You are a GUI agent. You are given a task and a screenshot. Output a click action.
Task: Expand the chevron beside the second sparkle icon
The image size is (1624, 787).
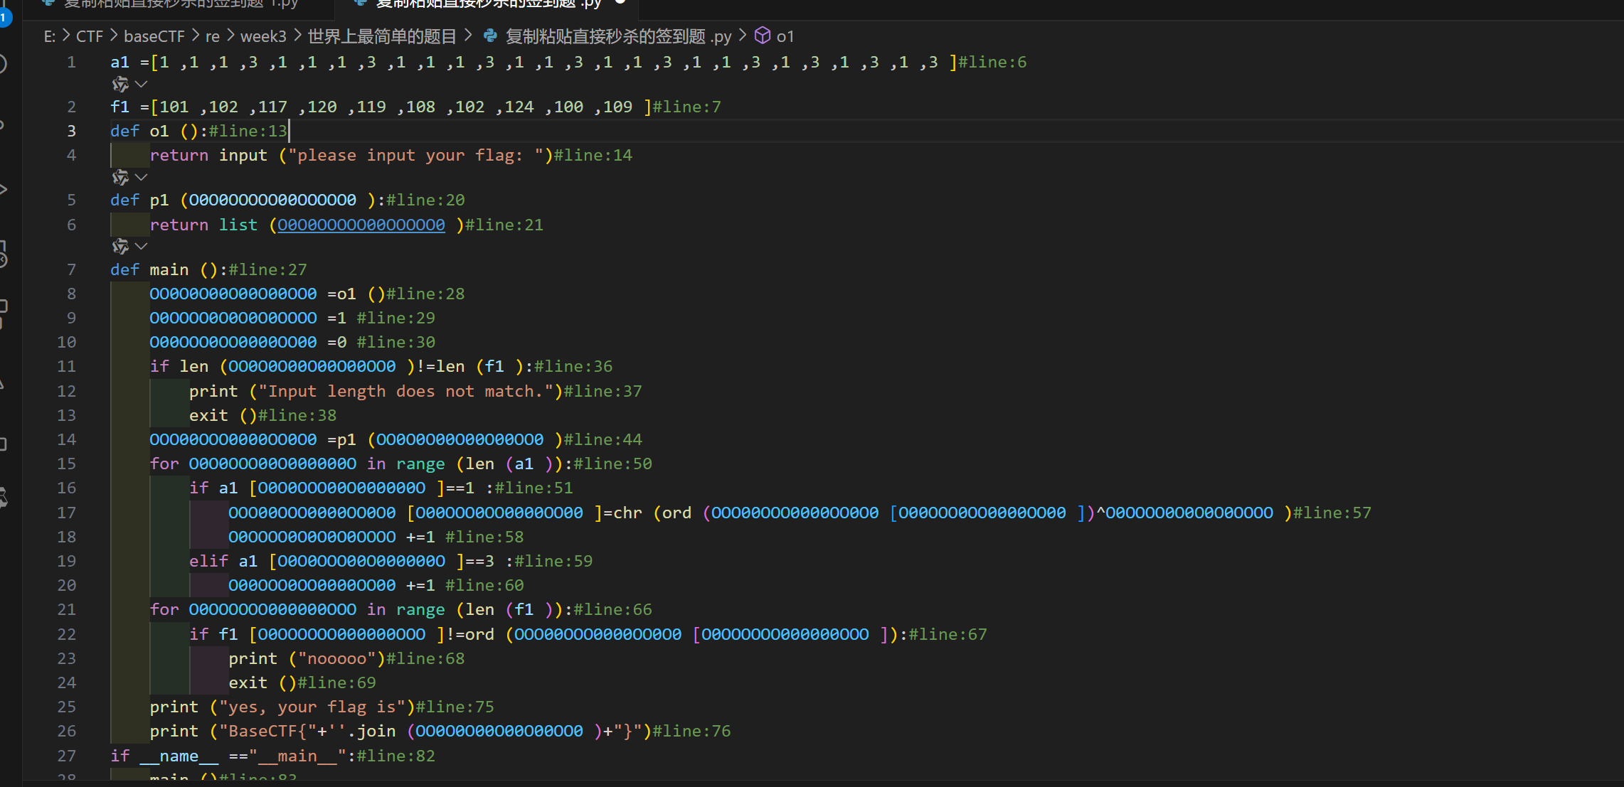click(141, 177)
